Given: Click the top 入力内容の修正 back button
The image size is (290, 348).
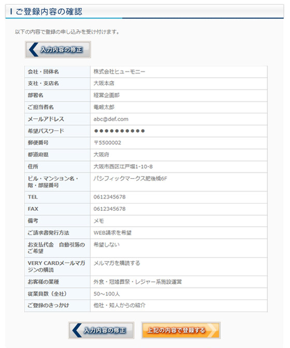Looking at the screenshot, I should click(57, 50).
